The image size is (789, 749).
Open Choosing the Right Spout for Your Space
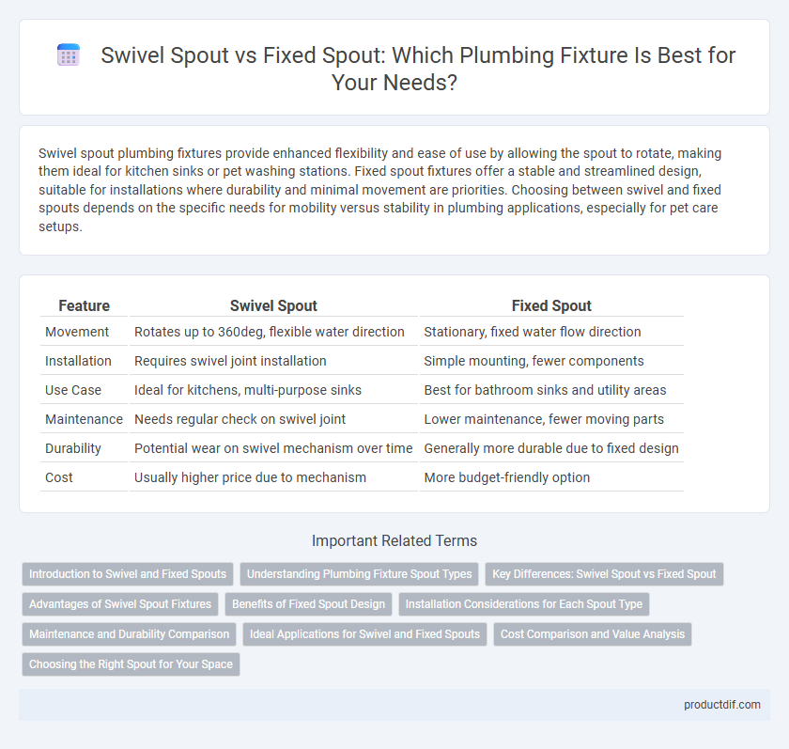pyautogui.click(x=131, y=664)
